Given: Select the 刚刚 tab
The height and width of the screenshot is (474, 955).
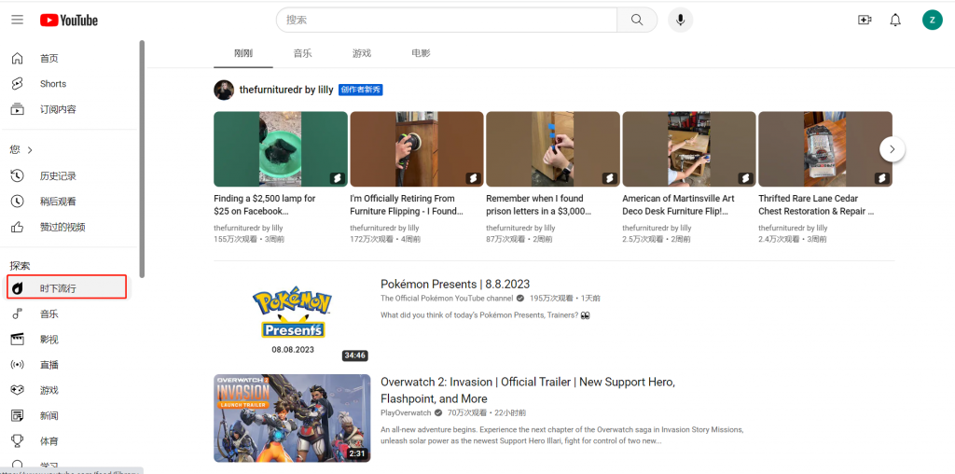Looking at the screenshot, I should point(243,53).
